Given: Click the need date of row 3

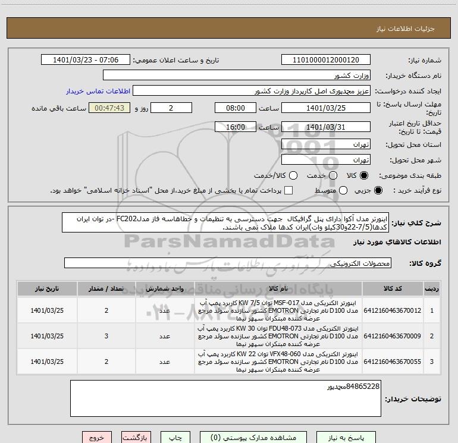Looking at the screenshot, I should [47, 362].
